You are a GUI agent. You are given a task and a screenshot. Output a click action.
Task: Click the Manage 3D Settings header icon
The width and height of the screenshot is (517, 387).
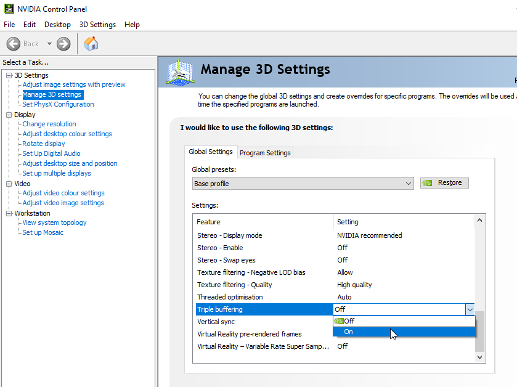pos(182,73)
